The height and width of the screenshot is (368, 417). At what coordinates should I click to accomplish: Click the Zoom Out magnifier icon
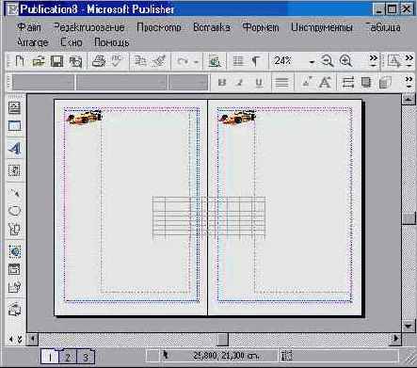(328, 60)
